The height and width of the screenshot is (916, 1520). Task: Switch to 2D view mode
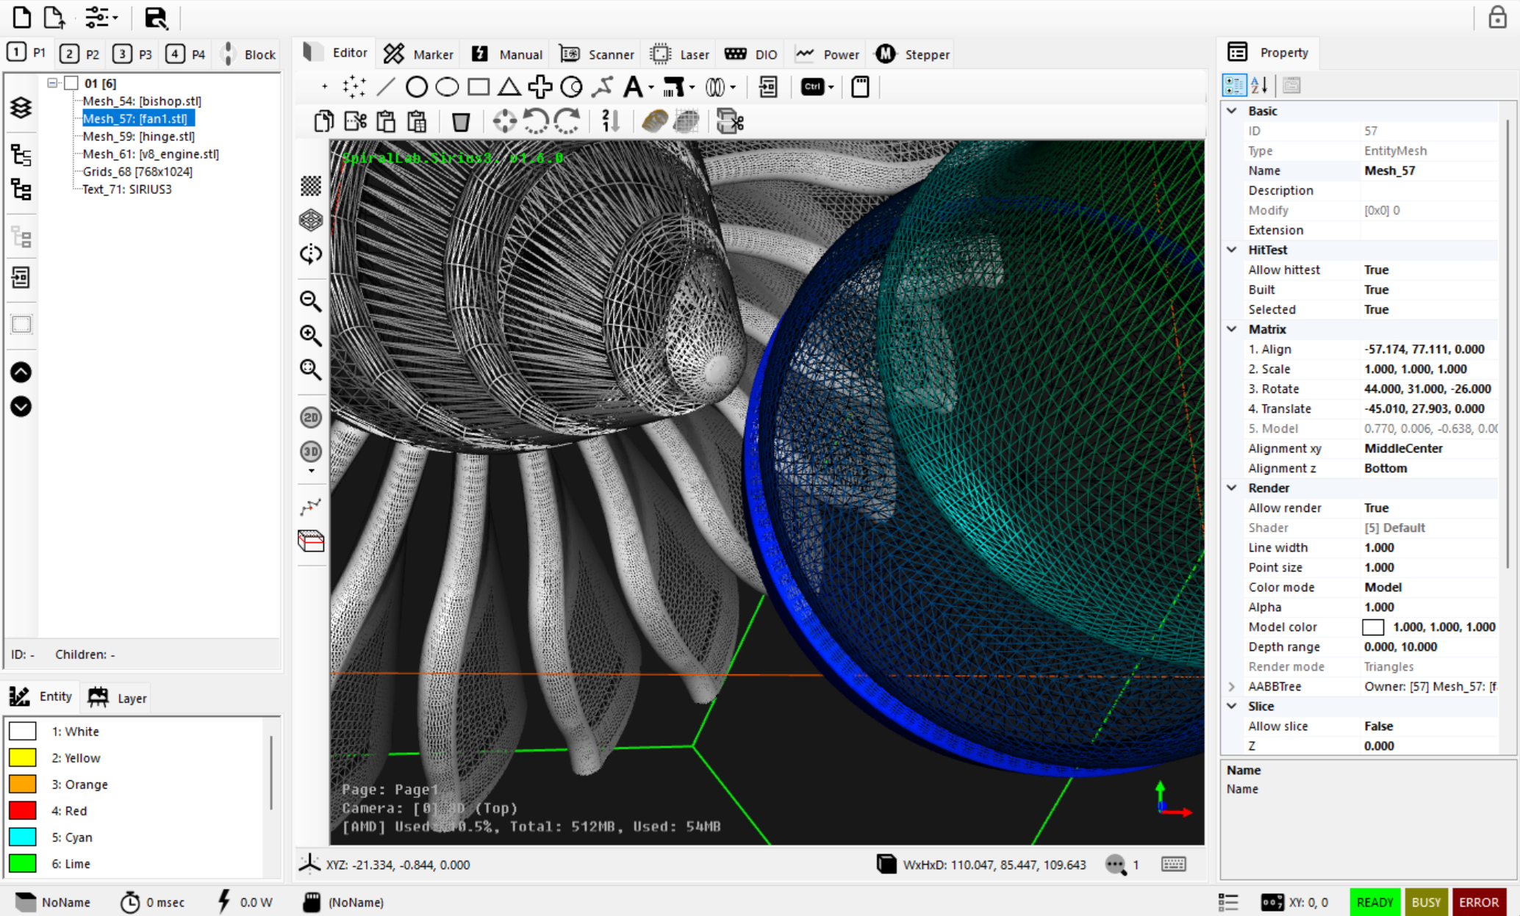point(311,417)
